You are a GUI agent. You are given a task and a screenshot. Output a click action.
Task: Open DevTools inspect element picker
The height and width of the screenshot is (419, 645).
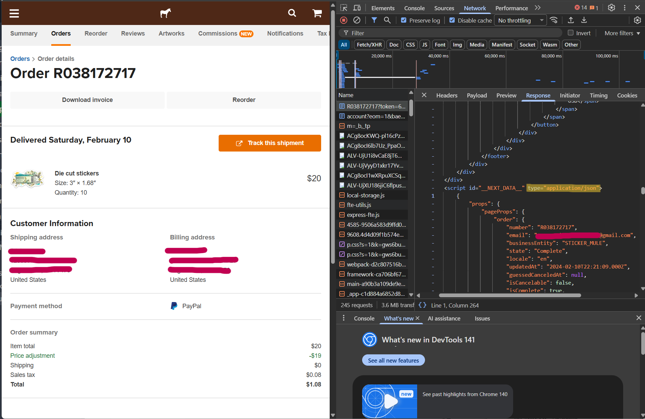(x=344, y=8)
